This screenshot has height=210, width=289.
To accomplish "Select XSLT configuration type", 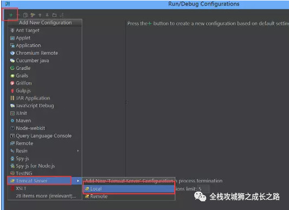I will pyautogui.click(x=45, y=188).
